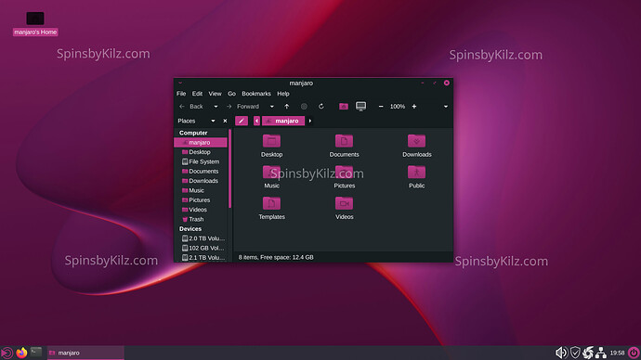The height and width of the screenshot is (360, 641).
Task: Go up to parent folder
Action: tap(287, 107)
